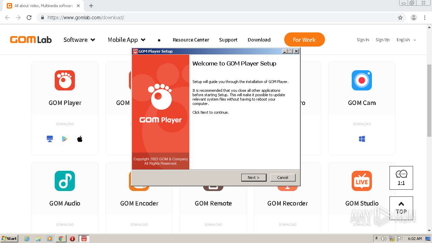Viewport: 432px width, 243px height.
Task: Click the GOM Studio title text
Action: [362, 203]
